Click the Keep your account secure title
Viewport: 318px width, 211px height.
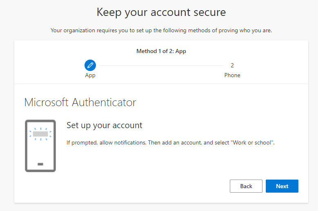(161, 12)
